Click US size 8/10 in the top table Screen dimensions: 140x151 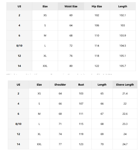click(x=19, y=46)
